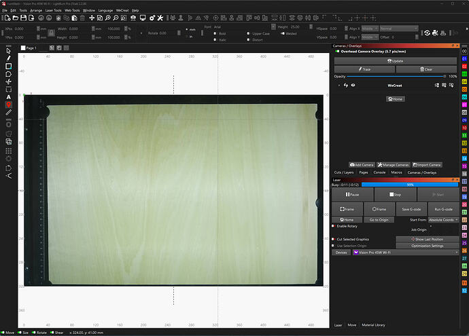The width and height of the screenshot is (469, 336).
Task: Click the Trace button
Action: (364, 69)
